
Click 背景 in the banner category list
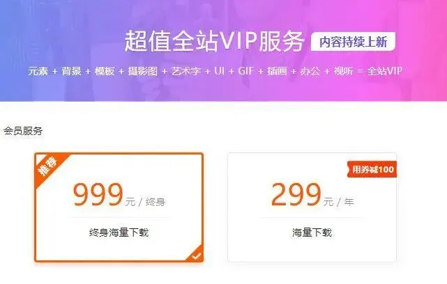pyautogui.click(x=71, y=71)
